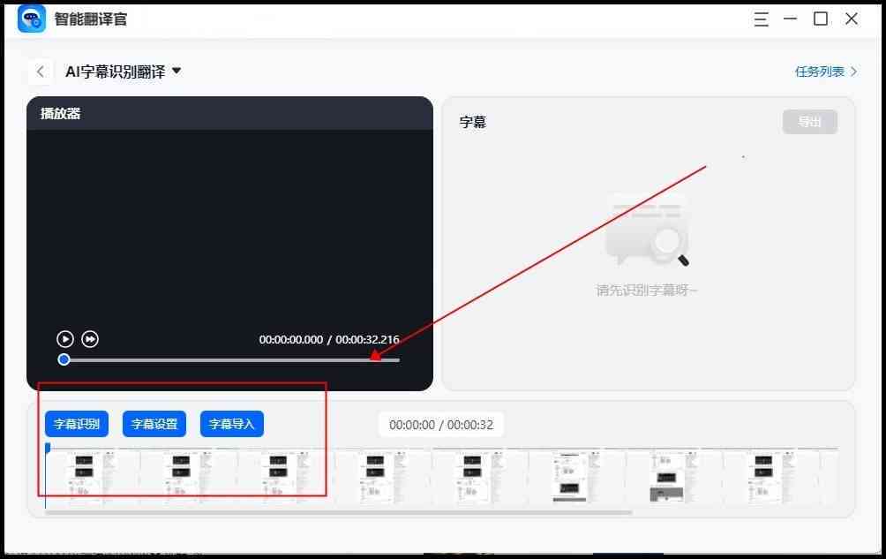The height and width of the screenshot is (559, 886).
Task: Play the video with the play button
Action: (x=65, y=339)
